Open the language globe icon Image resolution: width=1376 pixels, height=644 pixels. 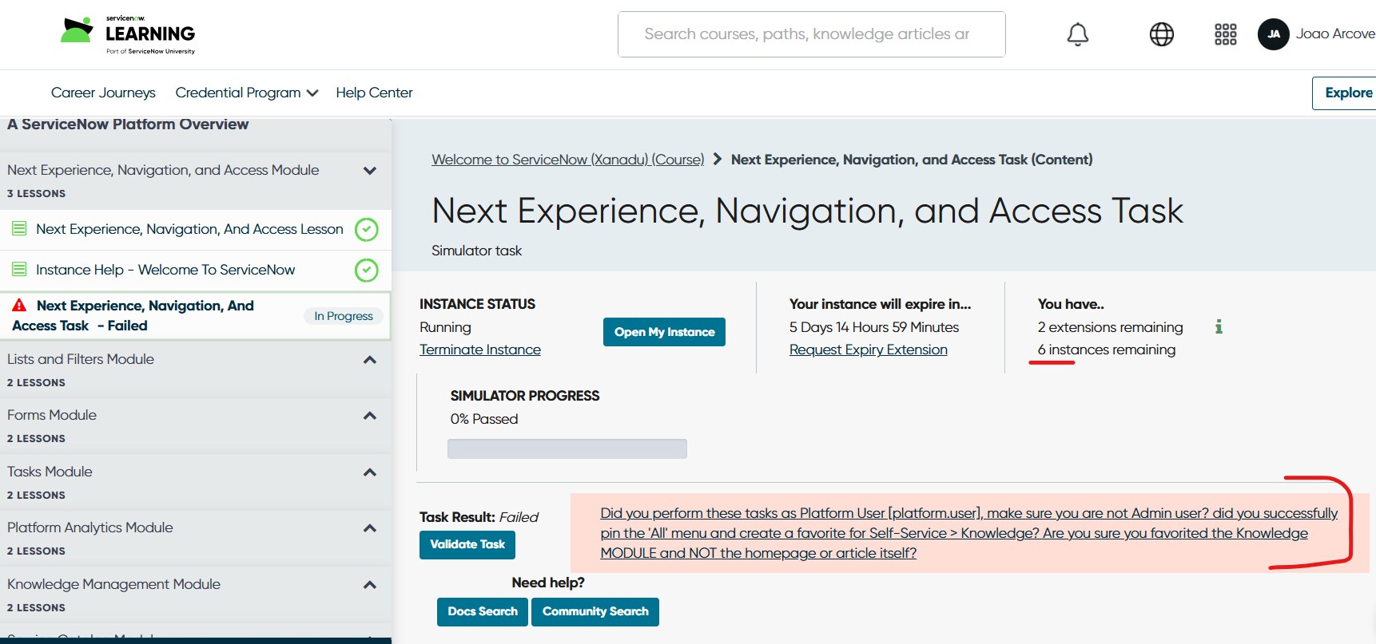[x=1161, y=34]
